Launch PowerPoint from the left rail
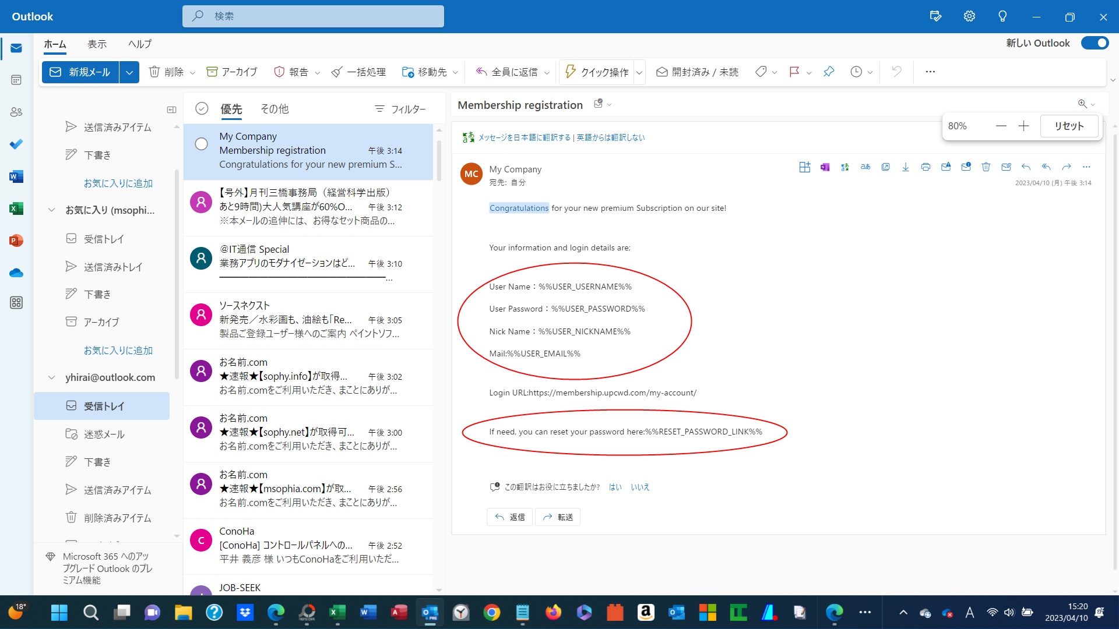The width and height of the screenshot is (1119, 629). tap(16, 241)
